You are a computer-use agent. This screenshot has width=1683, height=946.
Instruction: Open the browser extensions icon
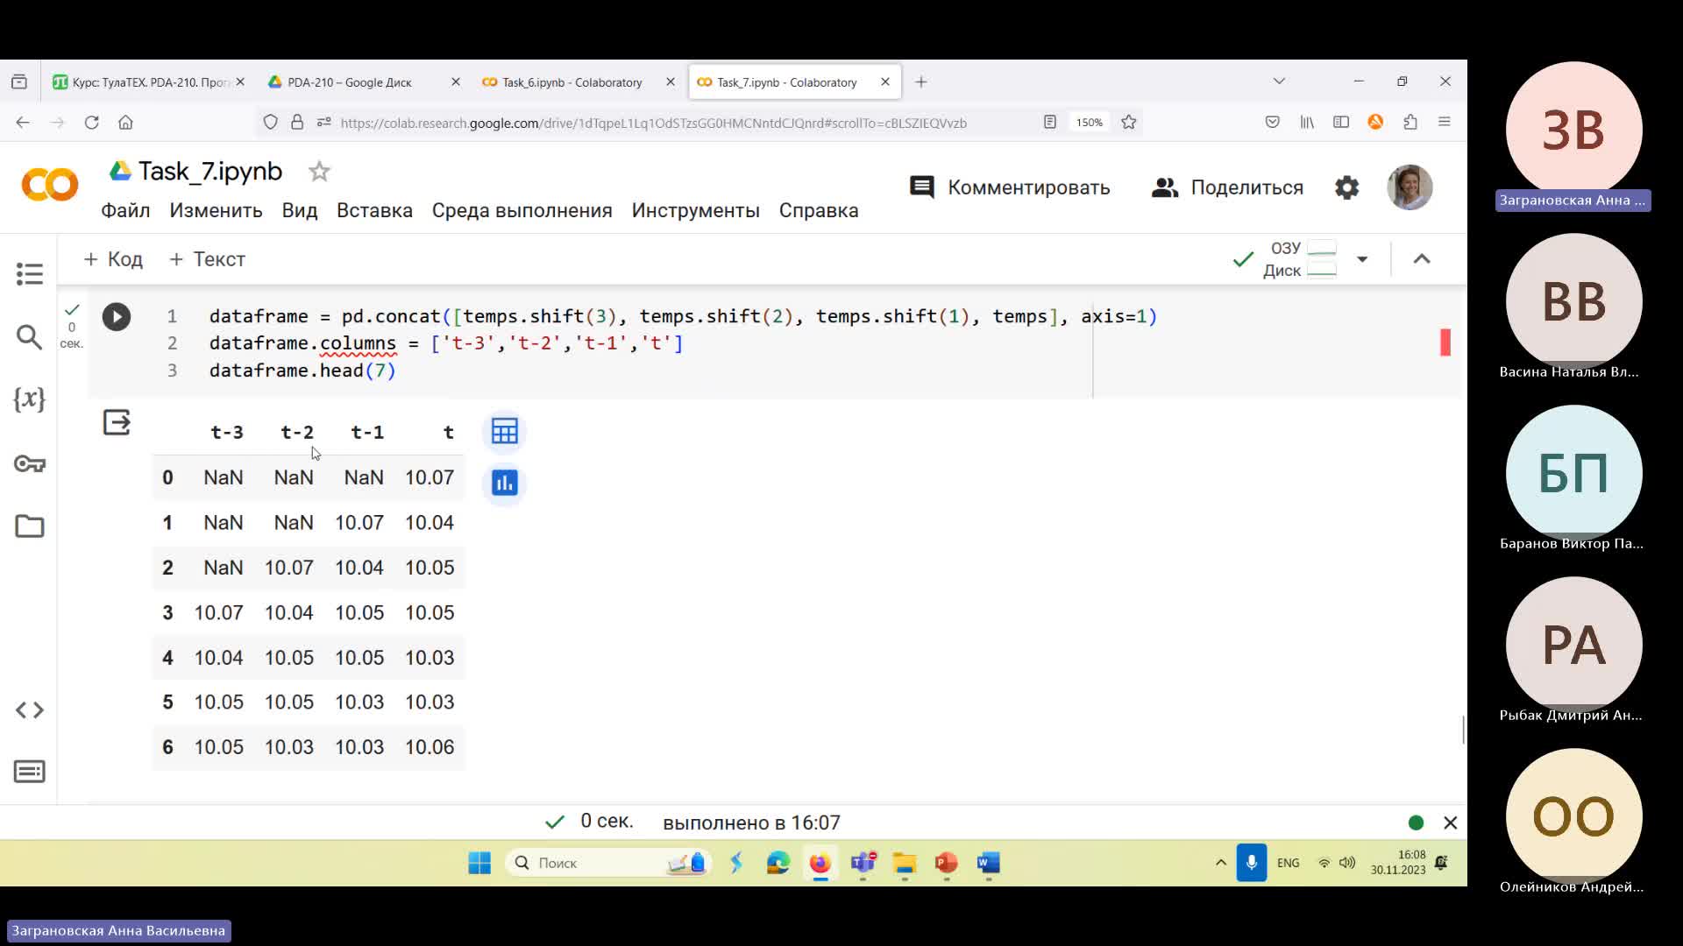point(1410,123)
